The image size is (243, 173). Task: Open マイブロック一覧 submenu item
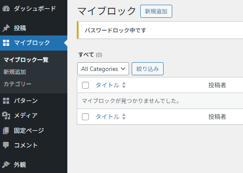[x=26, y=60]
